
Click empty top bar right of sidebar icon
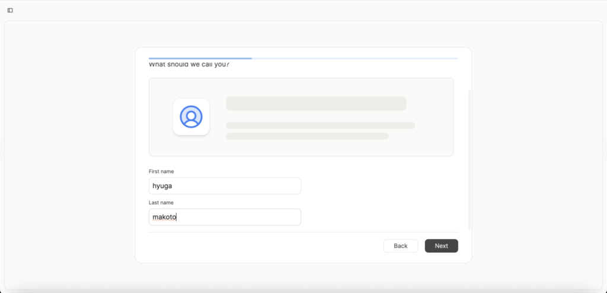pyautogui.click(x=296, y=10)
